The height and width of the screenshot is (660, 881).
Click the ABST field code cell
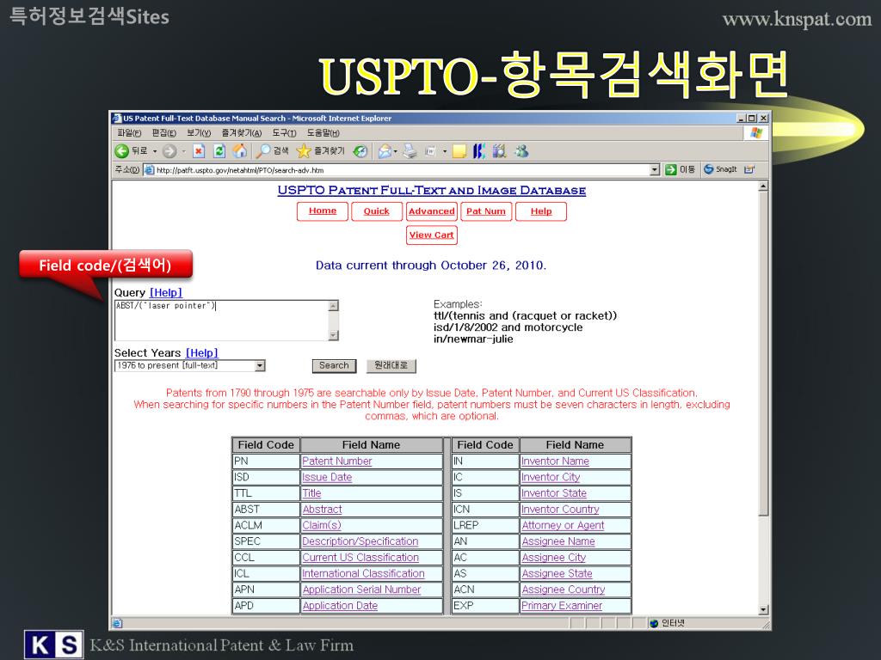click(266, 509)
